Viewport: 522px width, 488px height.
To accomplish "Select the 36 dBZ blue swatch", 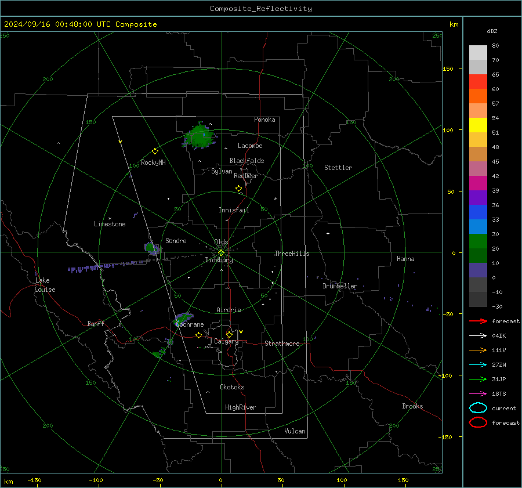I will tap(478, 212).
